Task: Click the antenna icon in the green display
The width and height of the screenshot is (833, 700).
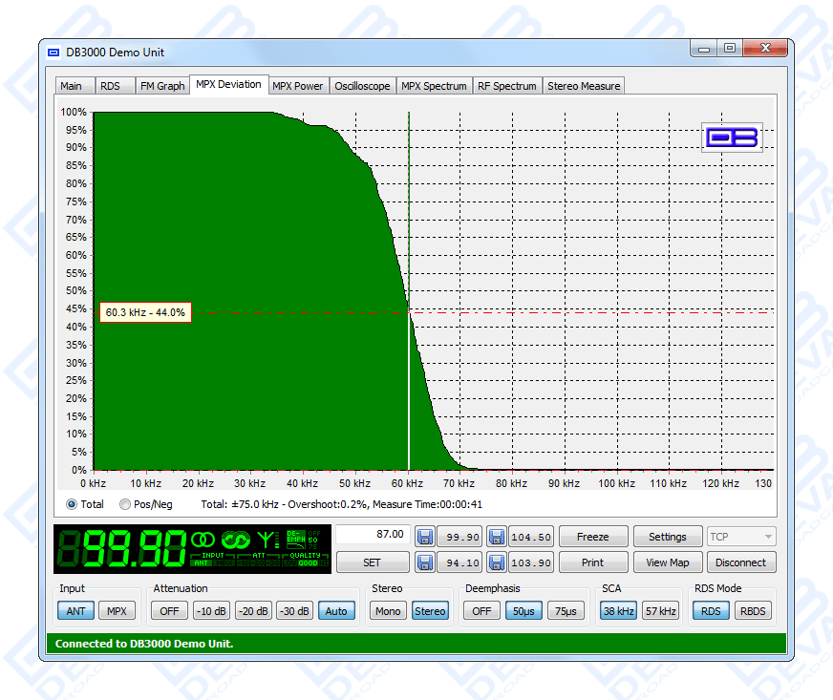Action: click(x=267, y=540)
